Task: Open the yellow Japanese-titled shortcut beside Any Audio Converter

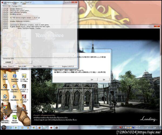Action: point(24,78)
